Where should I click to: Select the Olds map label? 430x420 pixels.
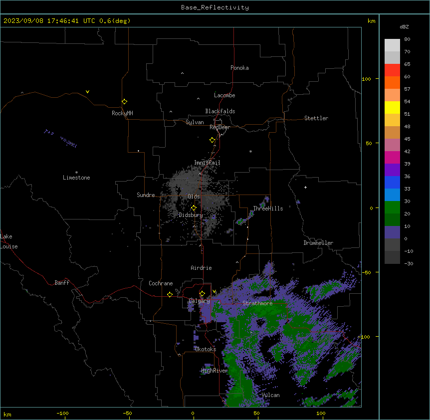[194, 197]
